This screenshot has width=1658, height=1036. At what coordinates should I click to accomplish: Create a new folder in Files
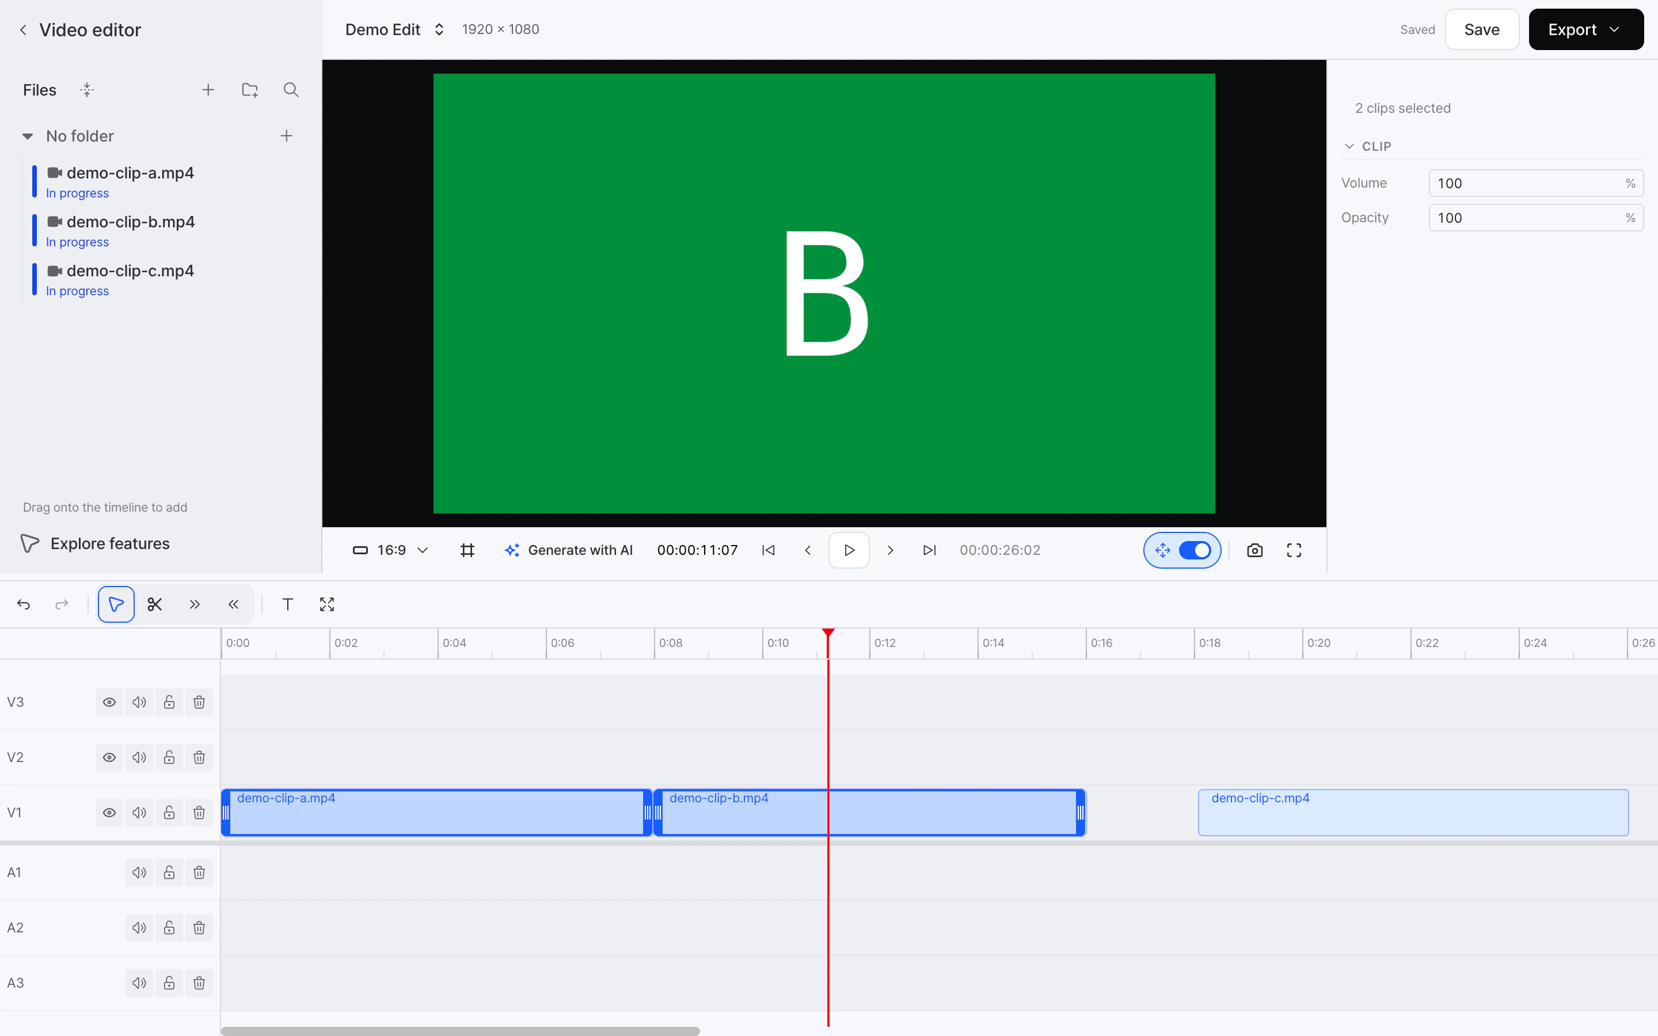click(250, 90)
